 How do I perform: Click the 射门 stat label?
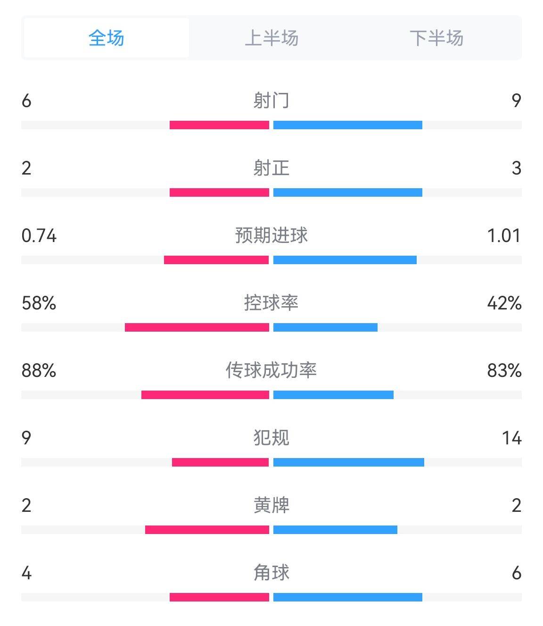coord(271,100)
